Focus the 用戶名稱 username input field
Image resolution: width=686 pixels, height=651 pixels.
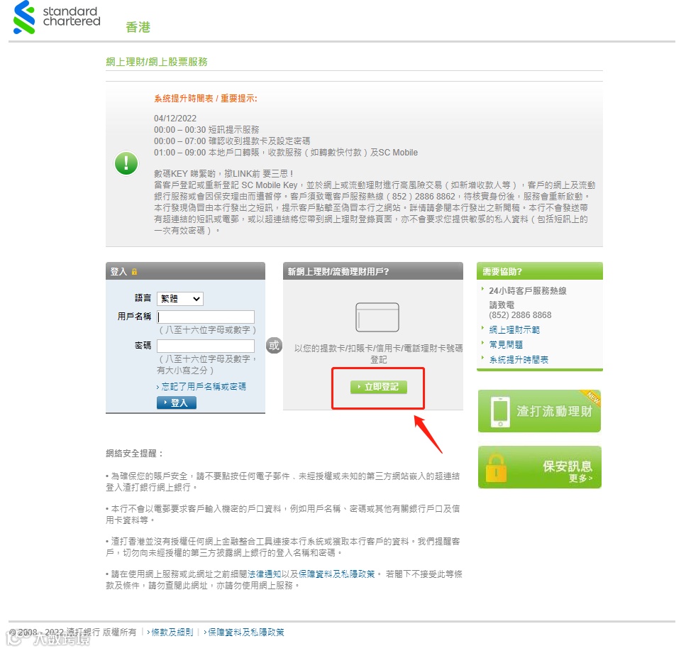(206, 317)
